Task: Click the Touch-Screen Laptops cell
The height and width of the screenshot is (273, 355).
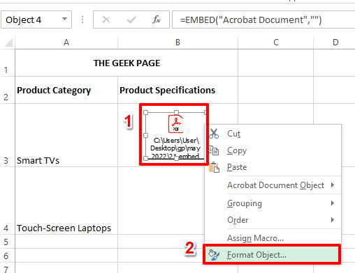Action: tap(66, 201)
